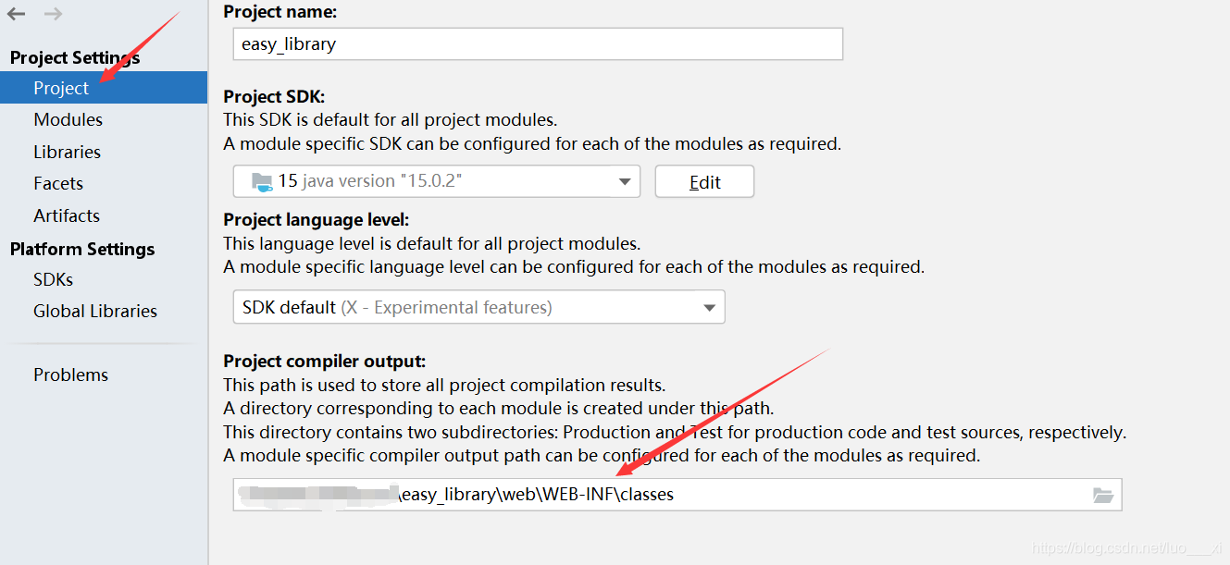1230x565 pixels.
Task: Browse for compiler output folder icon
Action: point(1102,495)
